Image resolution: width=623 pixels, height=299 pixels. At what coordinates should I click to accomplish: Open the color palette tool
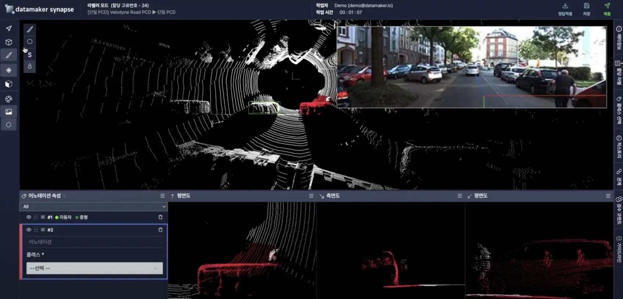(9, 99)
